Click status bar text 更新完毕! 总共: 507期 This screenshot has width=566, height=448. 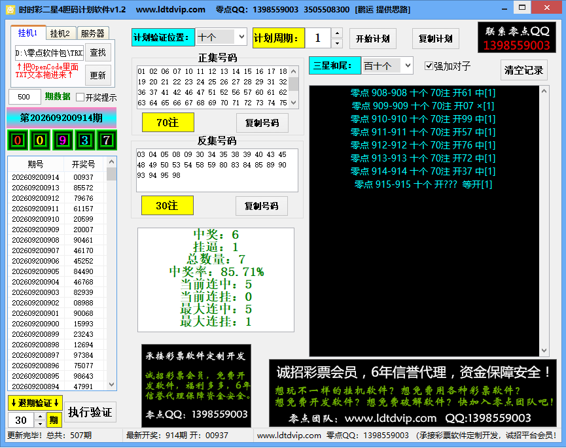(x=50, y=436)
